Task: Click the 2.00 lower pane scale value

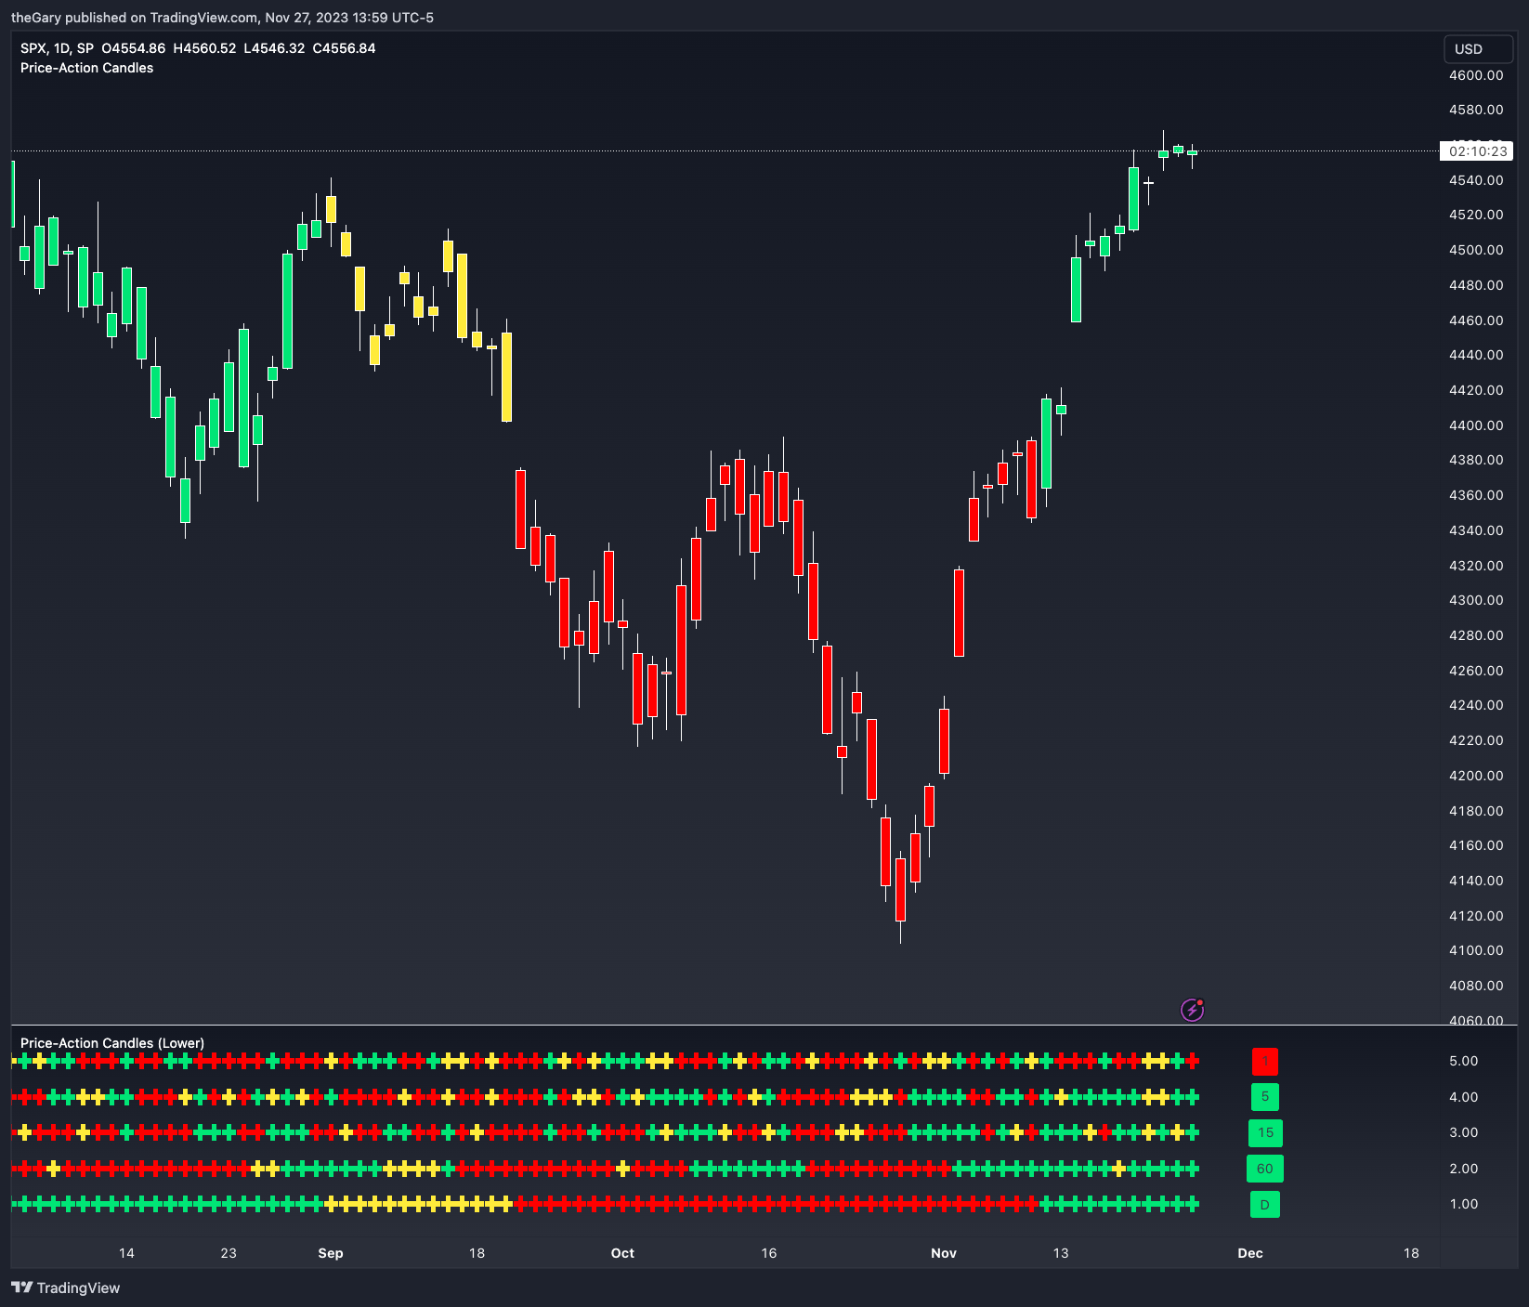Action: coord(1464,1169)
